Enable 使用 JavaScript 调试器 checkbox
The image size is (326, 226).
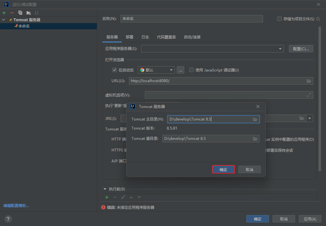pos(191,70)
